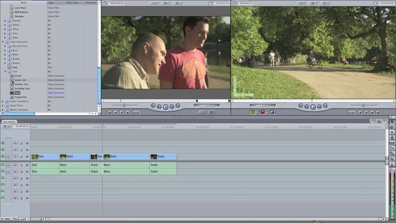
Task: Open the Recent Clips pop-up in Viewer
Action: 202,112
